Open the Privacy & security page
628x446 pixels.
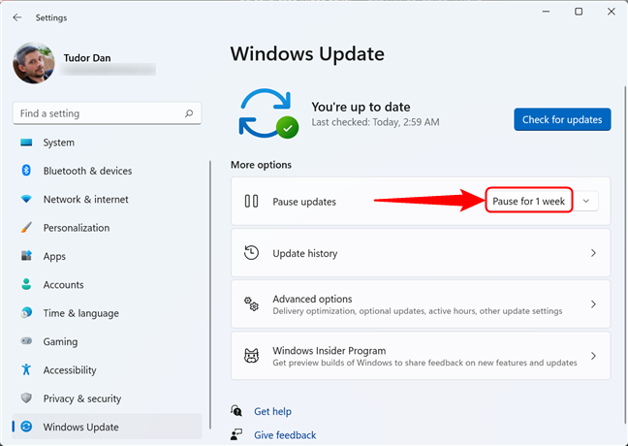click(x=107, y=398)
